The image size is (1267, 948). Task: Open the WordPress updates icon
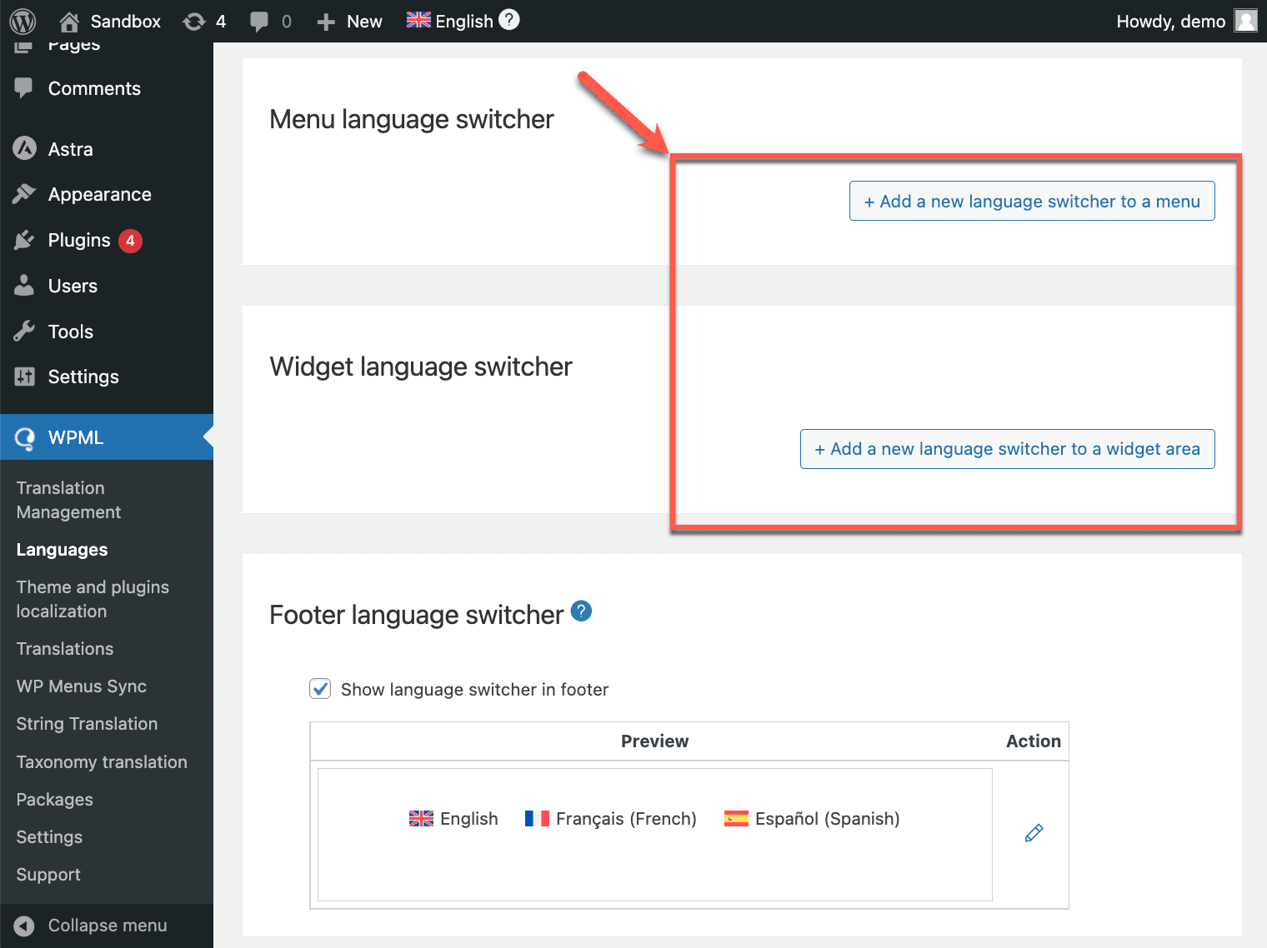(193, 21)
